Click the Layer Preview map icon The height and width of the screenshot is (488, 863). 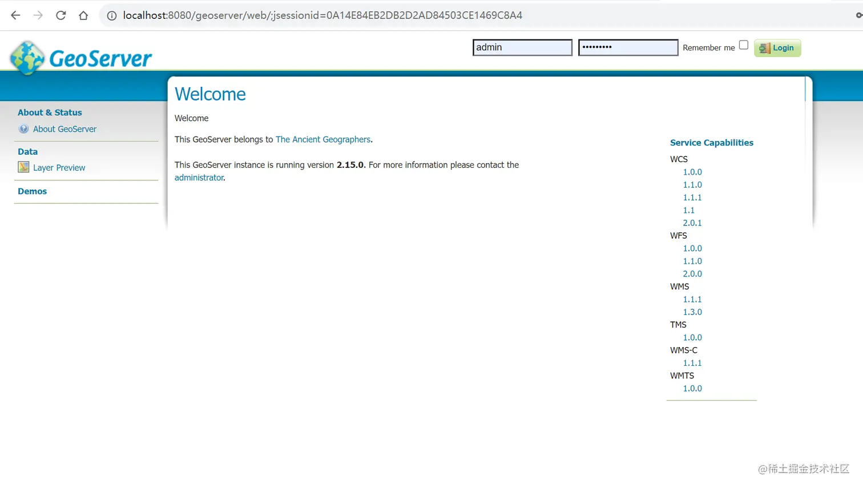pyautogui.click(x=23, y=167)
